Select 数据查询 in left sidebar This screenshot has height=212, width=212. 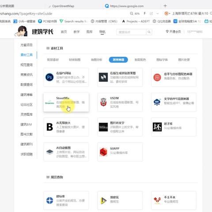coord(26,84)
